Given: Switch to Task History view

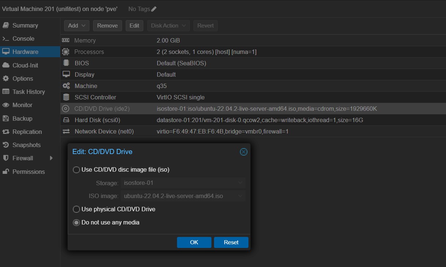Looking at the screenshot, I should click(x=29, y=92).
